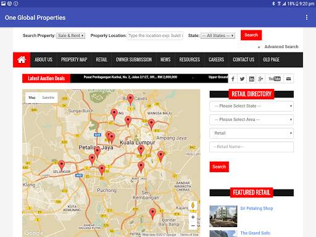
Task: Go to home via house icon
Action: tap(22, 60)
